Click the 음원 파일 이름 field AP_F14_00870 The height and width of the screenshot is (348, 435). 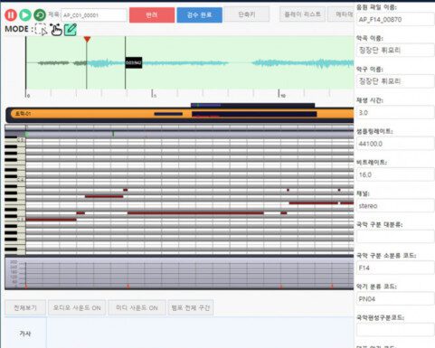(x=395, y=20)
